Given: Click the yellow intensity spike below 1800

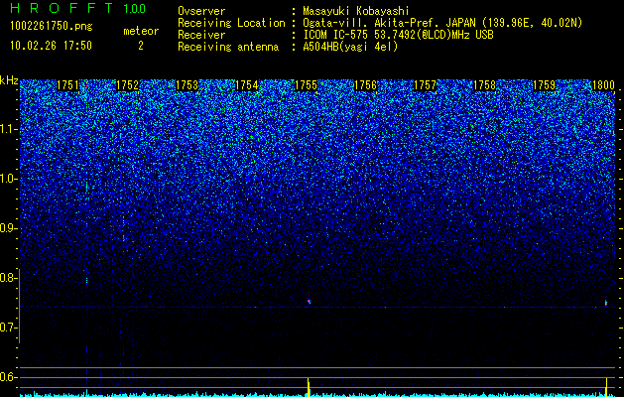Looking at the screenshot, I should pyautogui.click(x=606, y=387).
